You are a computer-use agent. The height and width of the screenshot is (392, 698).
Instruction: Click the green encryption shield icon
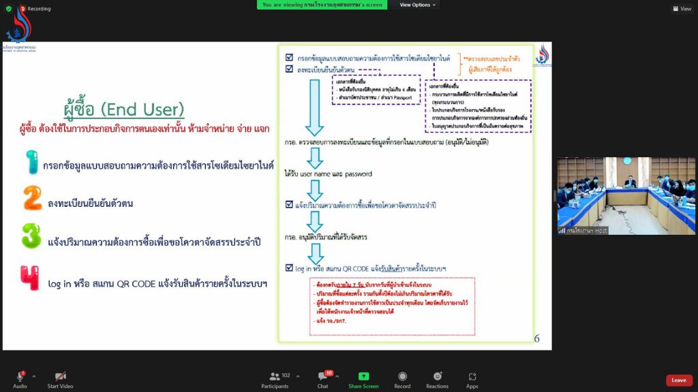(8, 9)
